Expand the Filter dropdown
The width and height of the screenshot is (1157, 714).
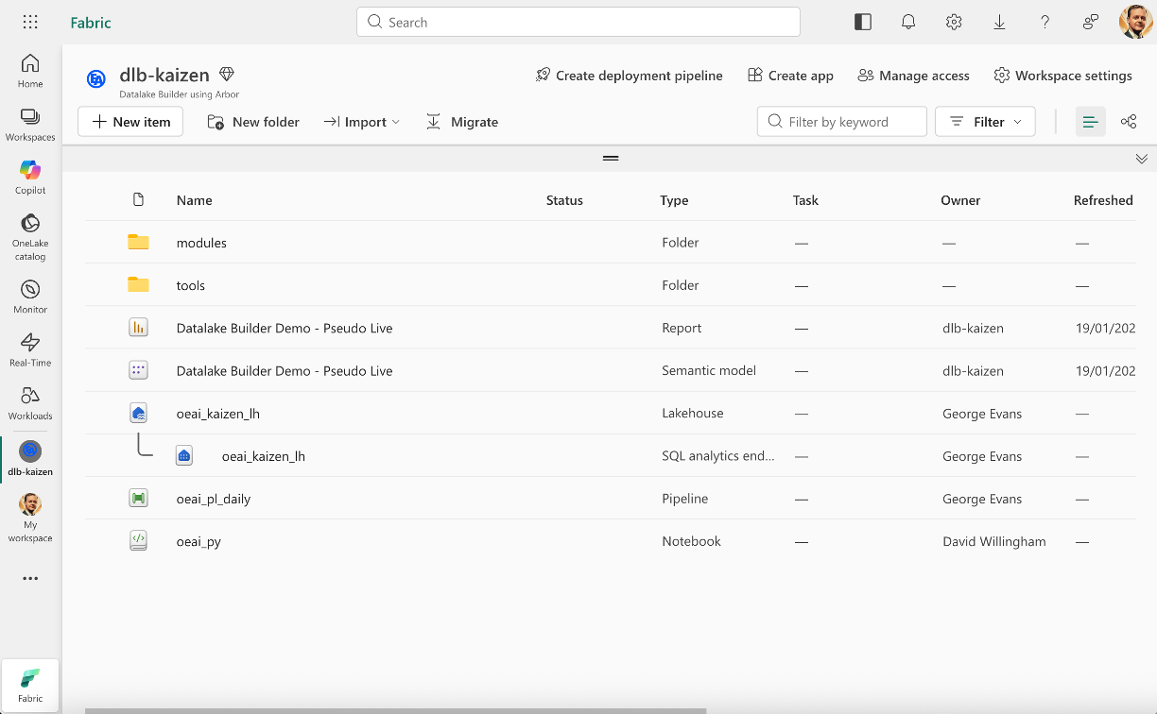point(984,121)
